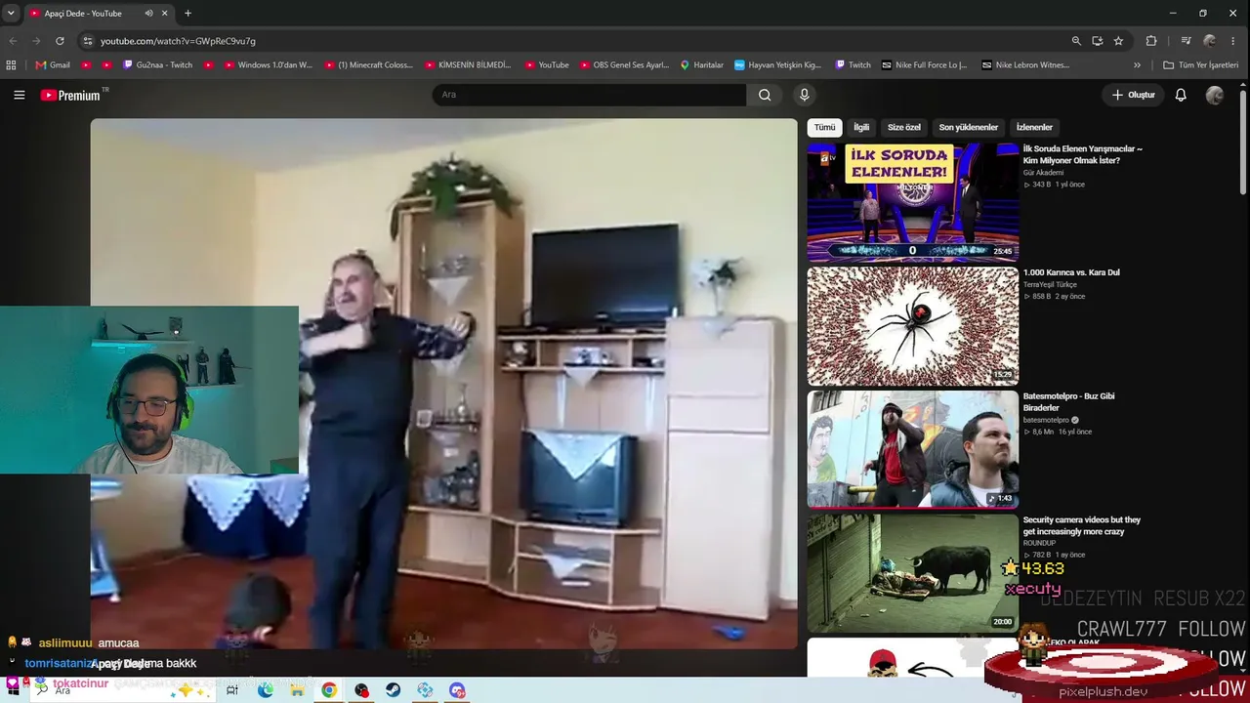
Task: Select the Size özel filter chip
Action: (904, 128)
